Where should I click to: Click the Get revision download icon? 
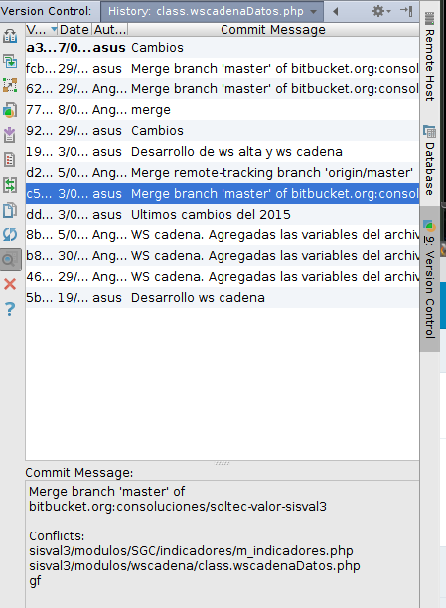[10, 135]
